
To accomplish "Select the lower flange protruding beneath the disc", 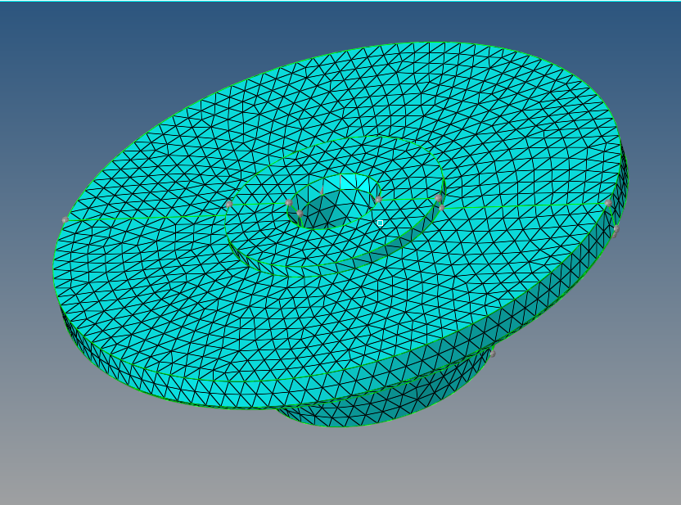I will click(377, 401).
